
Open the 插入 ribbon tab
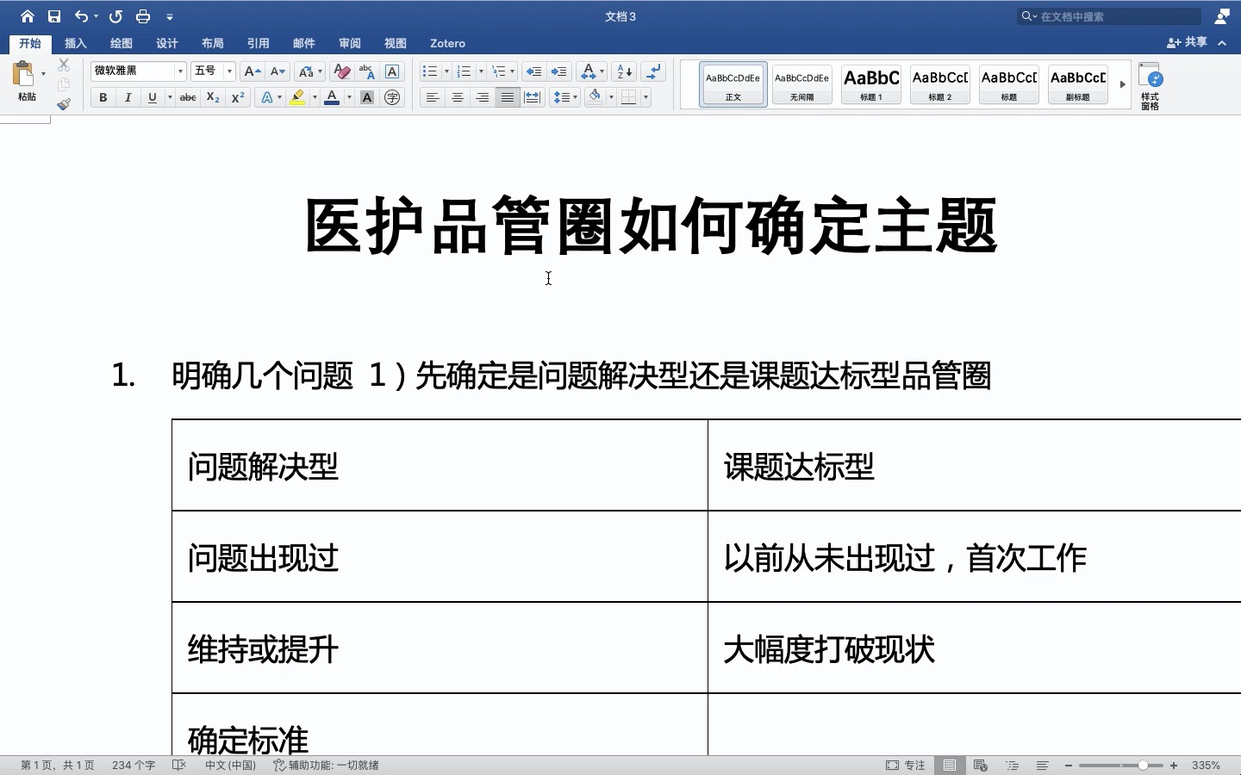pyautogui.click(x=76, y=43)
